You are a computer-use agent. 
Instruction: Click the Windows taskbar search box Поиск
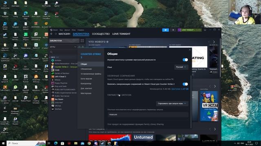(x=26, y=143)
